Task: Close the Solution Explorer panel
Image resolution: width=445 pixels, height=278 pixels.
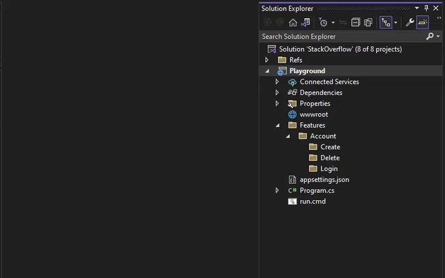Action: (x=436, y=8)
